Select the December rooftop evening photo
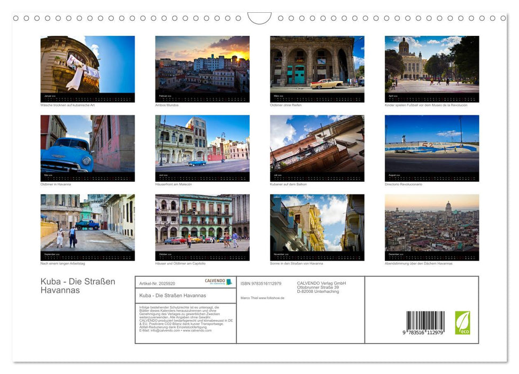The height and width of the screenshot is (374, 519). coord(432,226)
